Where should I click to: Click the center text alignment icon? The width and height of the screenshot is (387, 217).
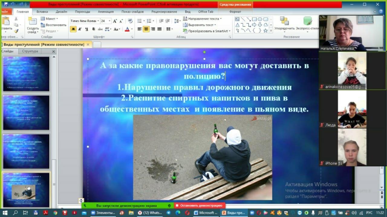(x=146, y=29)
